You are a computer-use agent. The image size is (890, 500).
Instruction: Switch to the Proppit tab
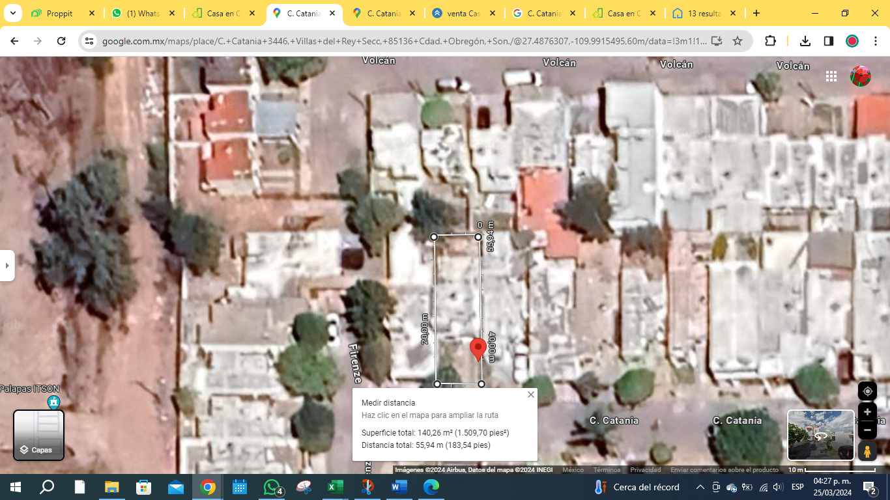coord(59,13)
